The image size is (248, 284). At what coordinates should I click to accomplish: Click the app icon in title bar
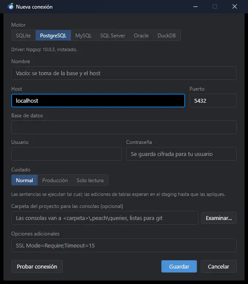(x=10, y=6)
